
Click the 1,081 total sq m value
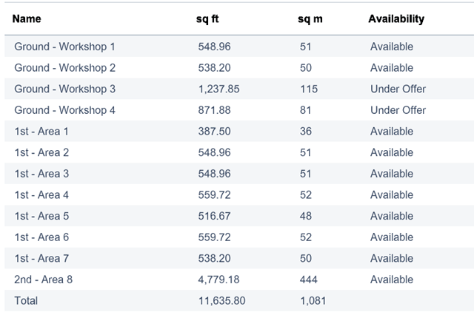click(311, 301)
